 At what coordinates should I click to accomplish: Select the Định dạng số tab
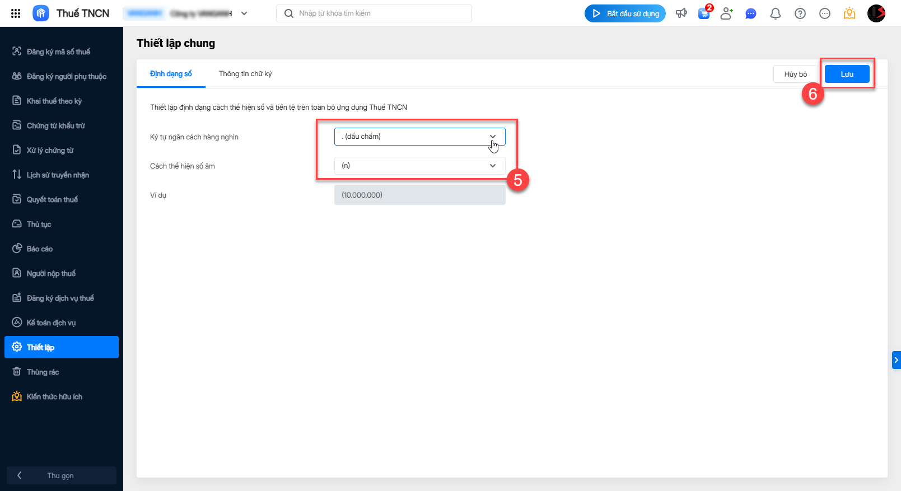171,74
